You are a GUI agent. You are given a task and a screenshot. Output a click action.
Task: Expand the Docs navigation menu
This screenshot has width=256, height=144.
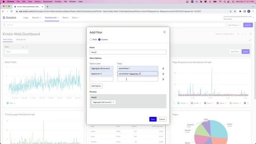click(76, 18)
